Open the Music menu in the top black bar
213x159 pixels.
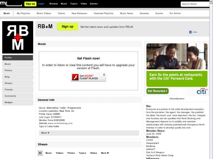coord(64,4)
